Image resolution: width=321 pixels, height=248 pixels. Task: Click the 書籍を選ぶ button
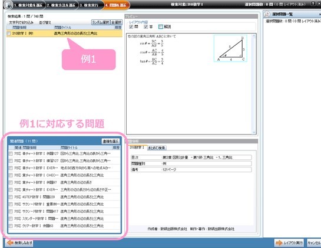pos(111,141)
